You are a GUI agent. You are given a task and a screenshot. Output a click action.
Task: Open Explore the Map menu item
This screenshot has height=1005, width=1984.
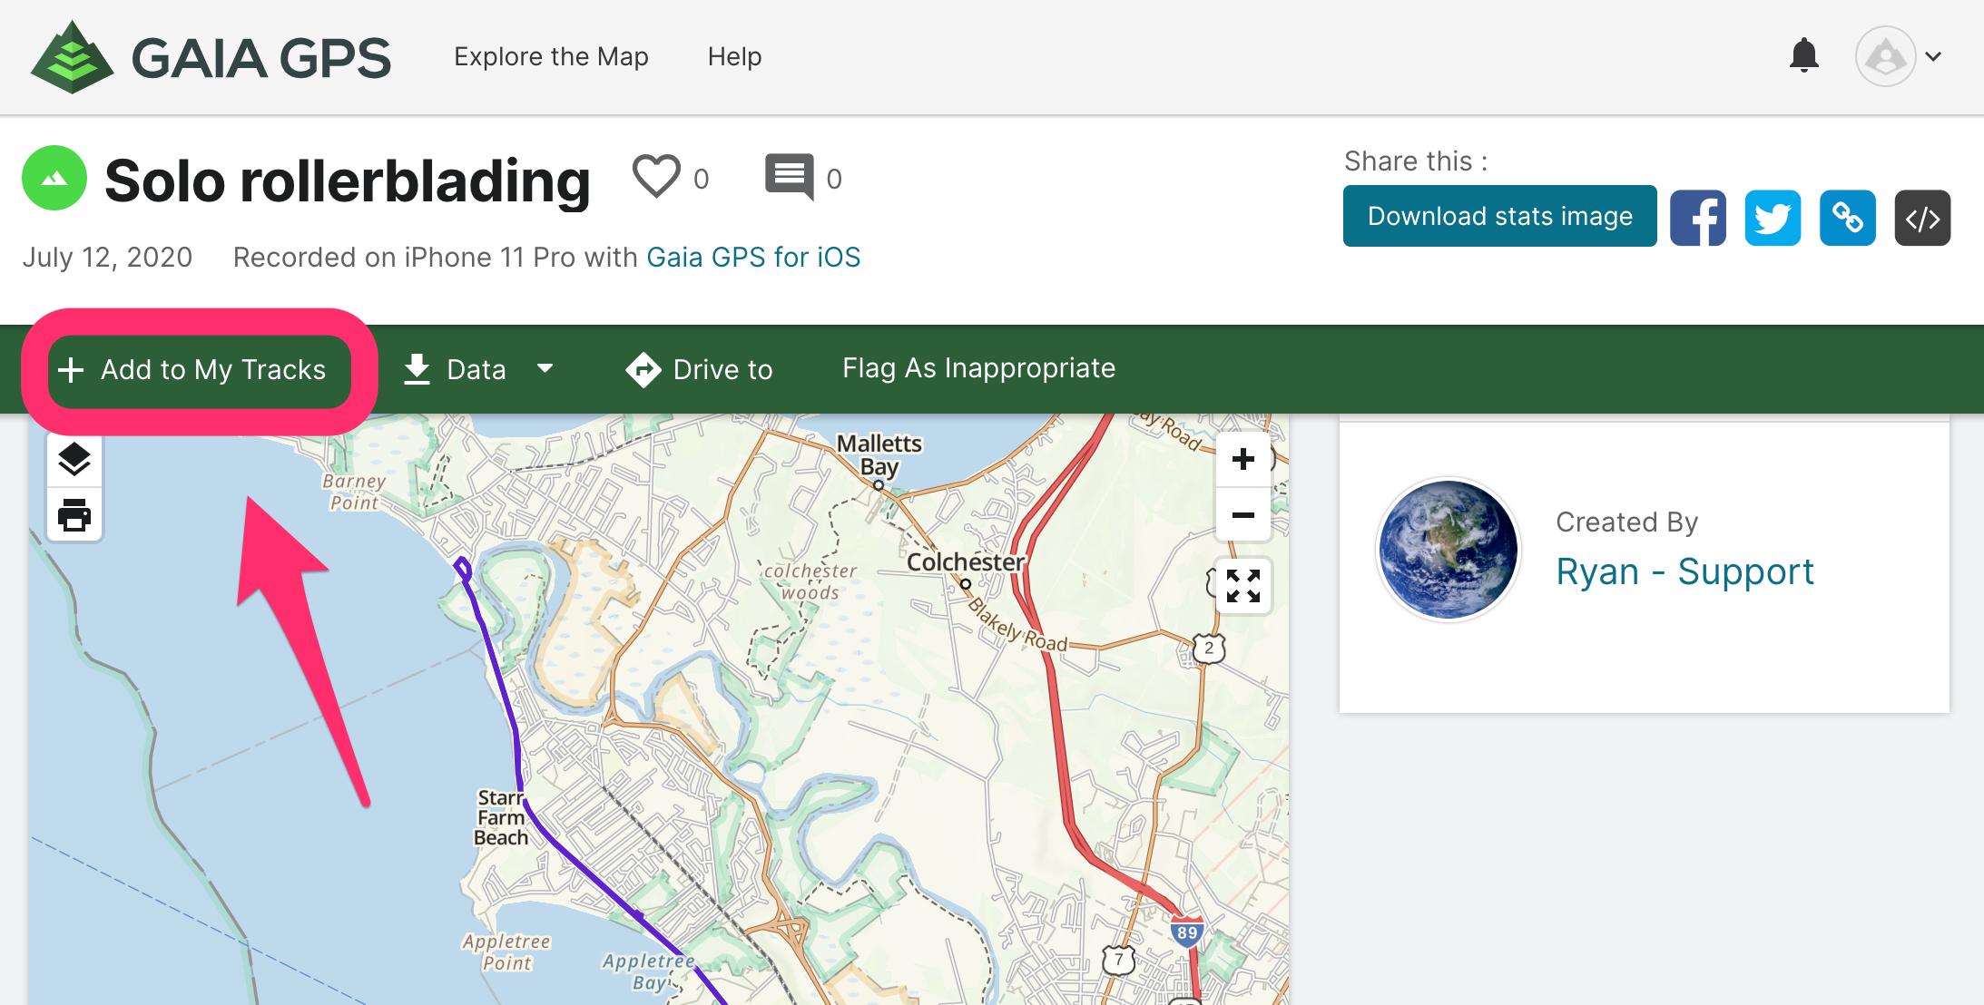coord(551,56)
